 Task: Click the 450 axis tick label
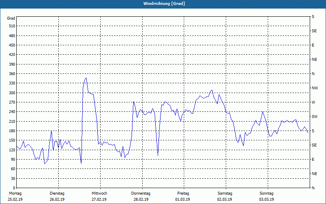click(12, 45)
